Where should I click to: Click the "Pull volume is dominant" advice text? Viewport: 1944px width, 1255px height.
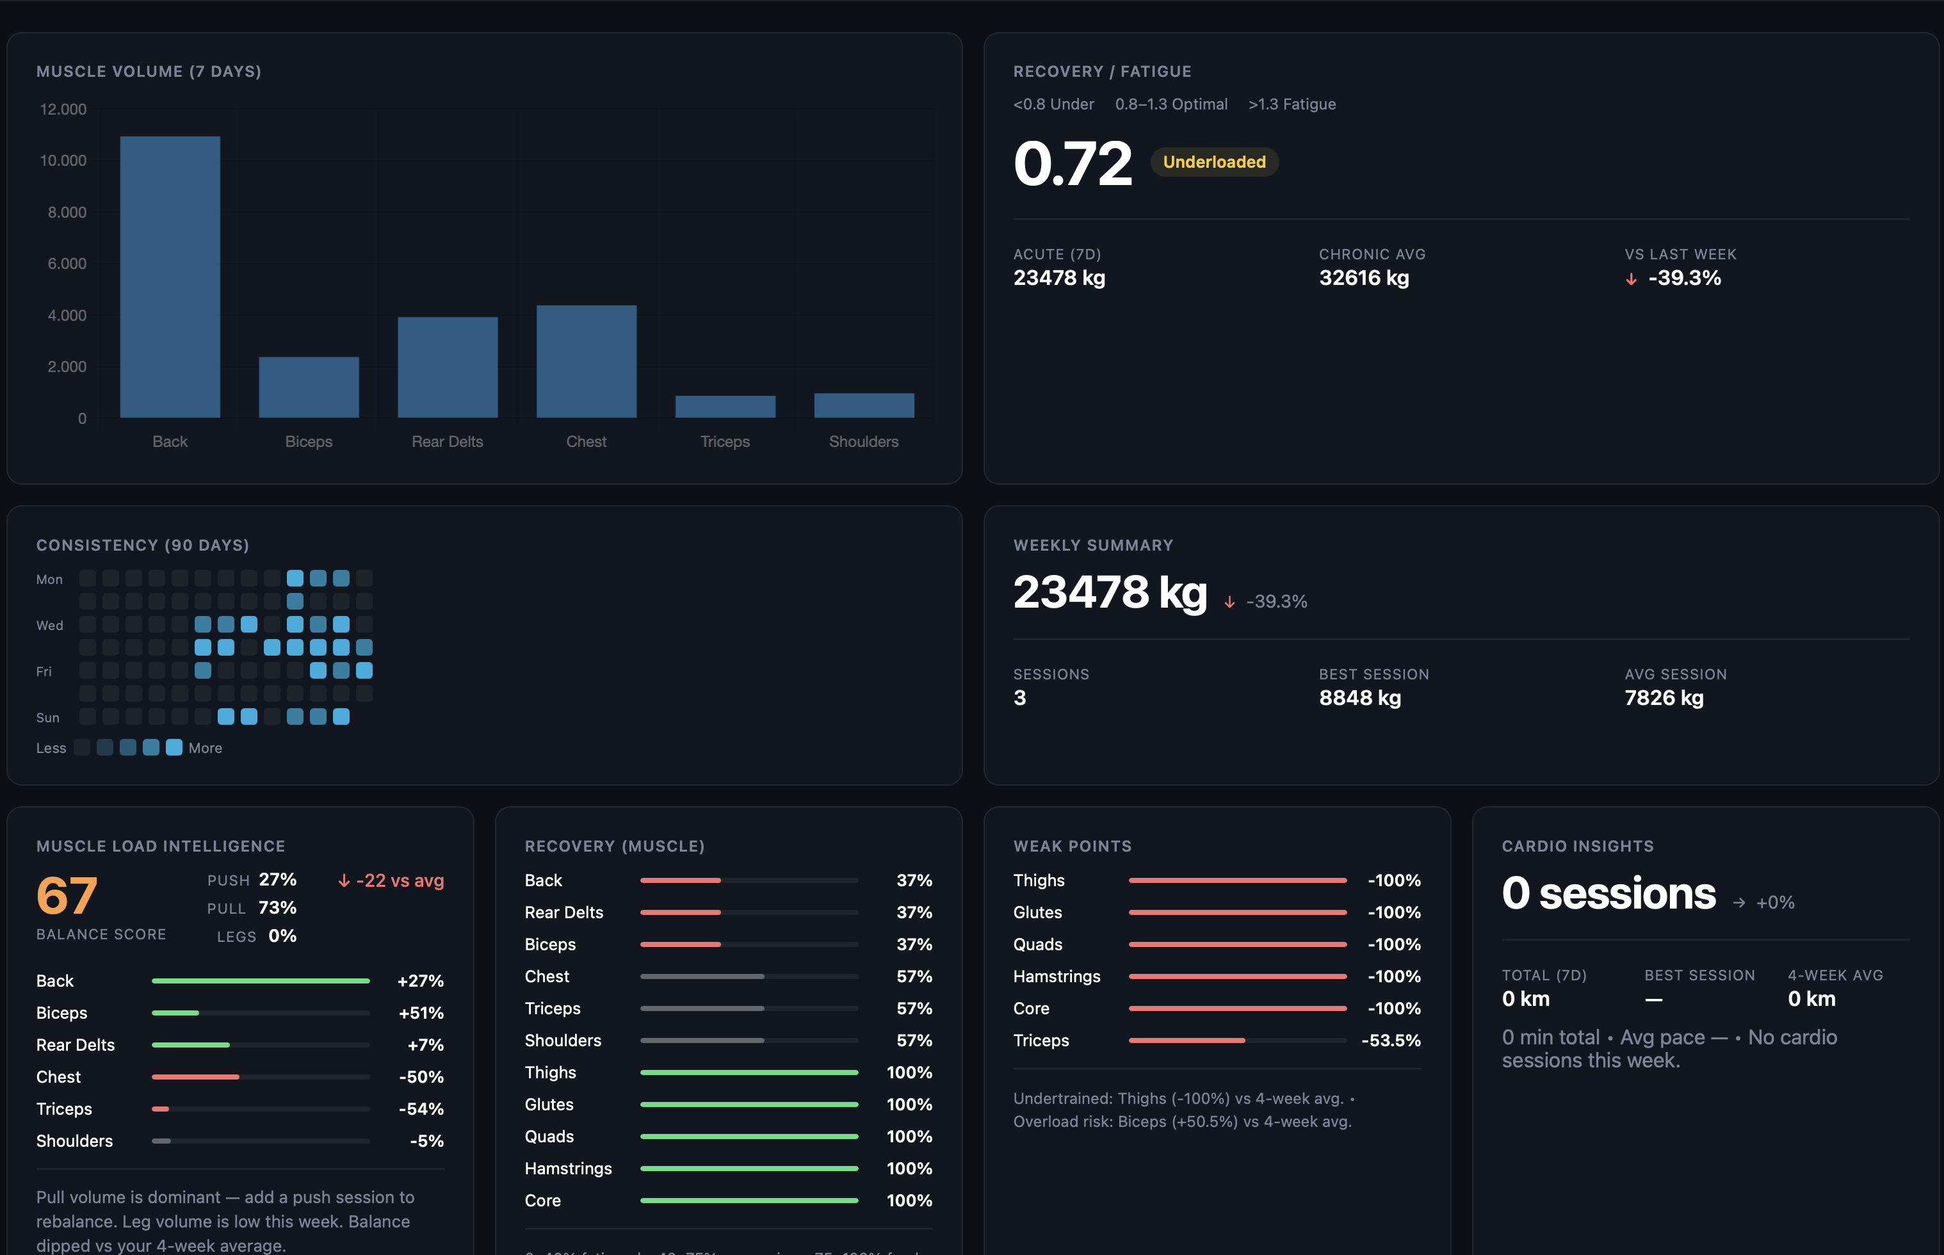(225, 1222)
